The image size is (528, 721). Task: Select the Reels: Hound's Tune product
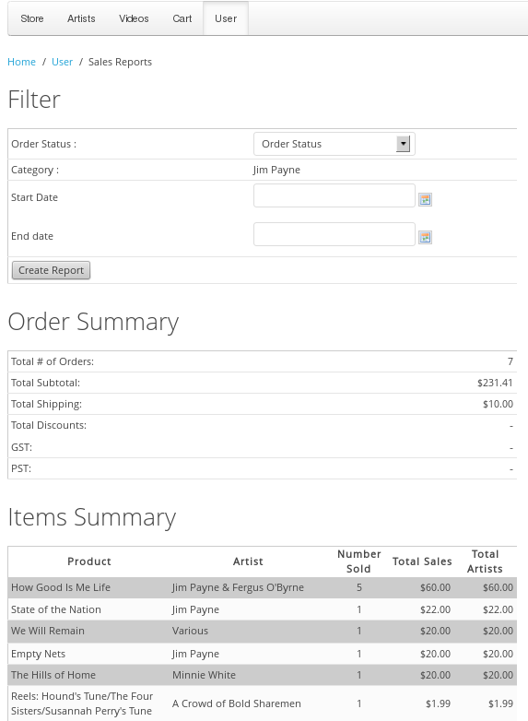[x=82, y=703]
